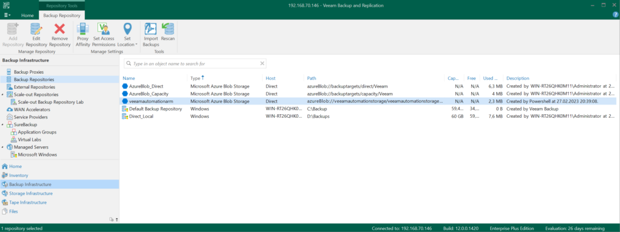The height and width of the screenshot is (232, 620).
Task: Click the Repository Tools contextual tab
Action: pyautogui.click(x=62, y=6)
